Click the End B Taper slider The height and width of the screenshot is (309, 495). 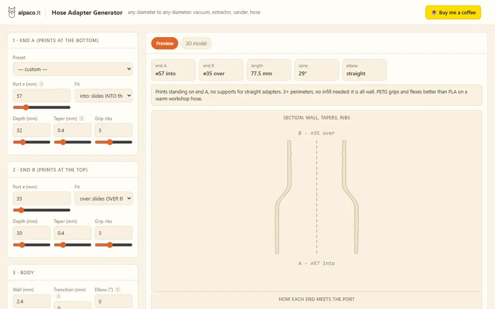73,245
